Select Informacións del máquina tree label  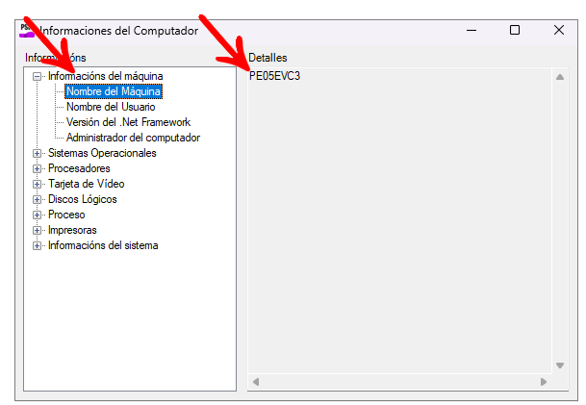click(106, 76)
